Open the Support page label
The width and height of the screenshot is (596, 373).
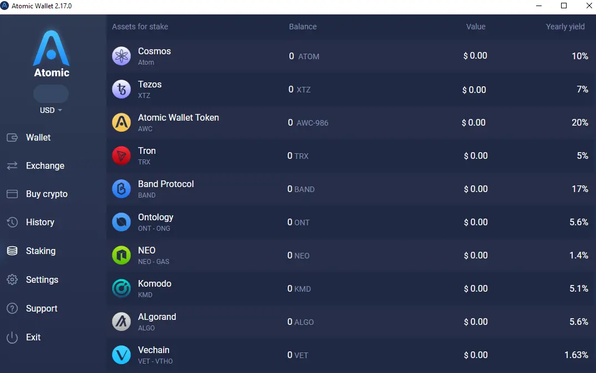(42, 308)
